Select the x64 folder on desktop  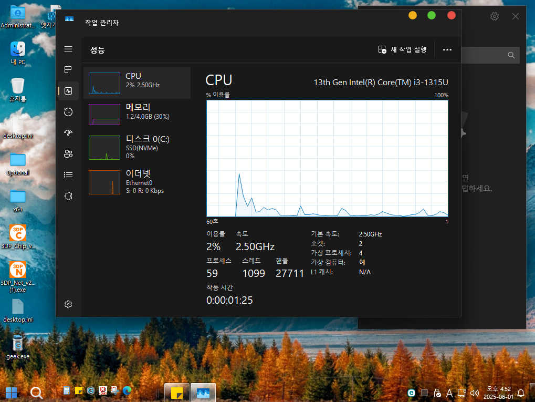click(x=18, y=201)
